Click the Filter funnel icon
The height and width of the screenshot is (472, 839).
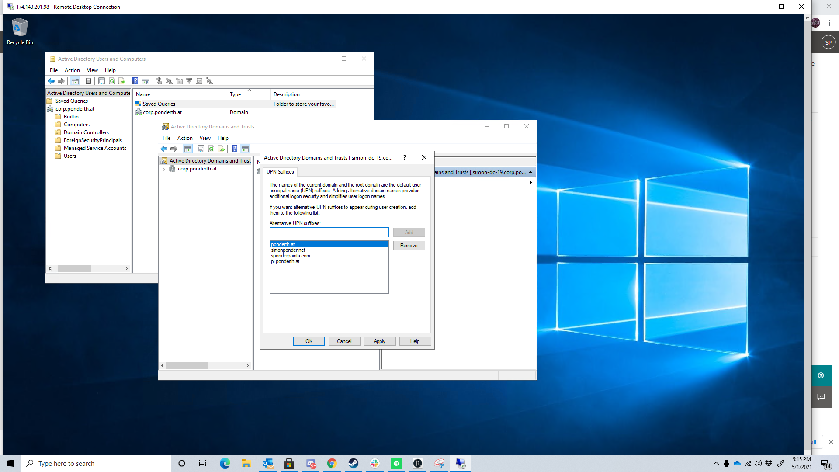pos(189,81)
